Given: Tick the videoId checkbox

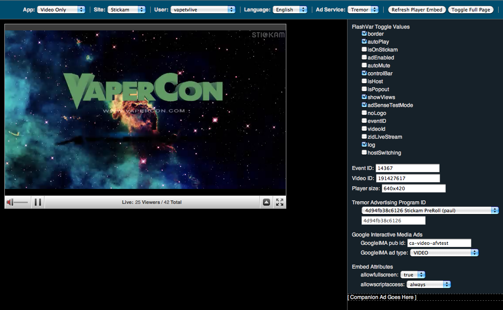Looking at the screenshot, I should pyautogui.click(x=364, y=129).
